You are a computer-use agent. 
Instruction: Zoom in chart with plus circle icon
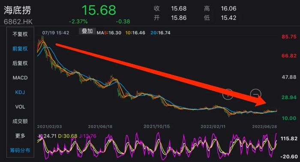[x=228, y=94]
